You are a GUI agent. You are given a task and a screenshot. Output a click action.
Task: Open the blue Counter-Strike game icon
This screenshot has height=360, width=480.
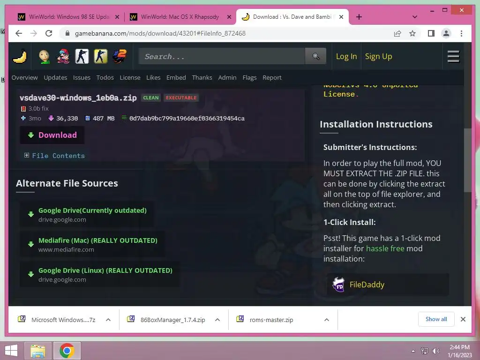click(x=82, y=56)
